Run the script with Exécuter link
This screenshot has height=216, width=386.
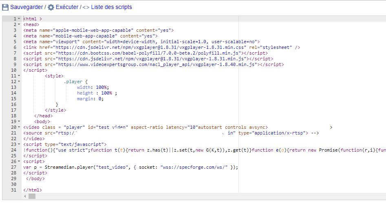click(67, 7)
